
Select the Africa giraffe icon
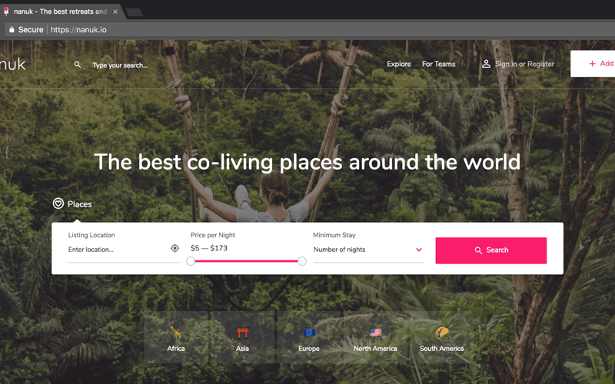click(x=176, y=333)
